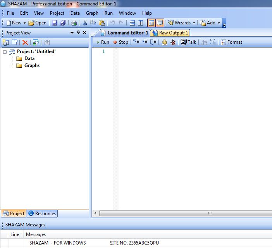Click the word wrap icon
Image resolution: width=272 pixels, height=248 pixels.
pyautogui.click(x=153, y=42)
